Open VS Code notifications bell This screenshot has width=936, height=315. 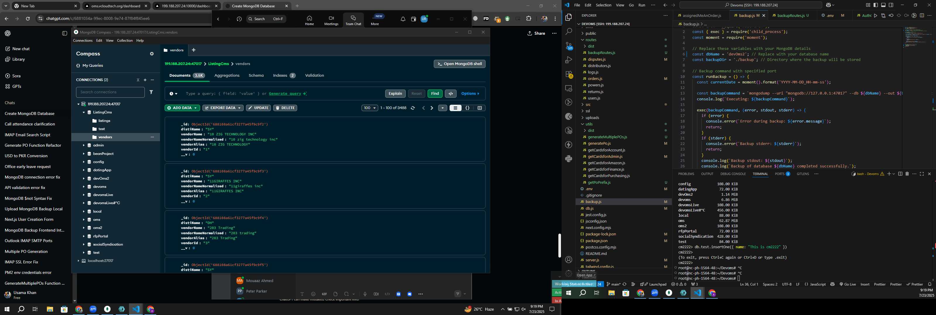point(930,284)
